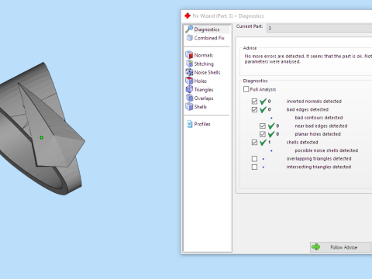Click the Follow Advice button label
372x279 pixels.
(344, 247)
